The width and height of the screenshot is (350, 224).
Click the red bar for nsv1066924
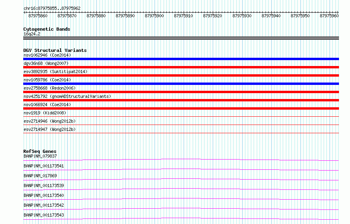[x=181, y=108]
